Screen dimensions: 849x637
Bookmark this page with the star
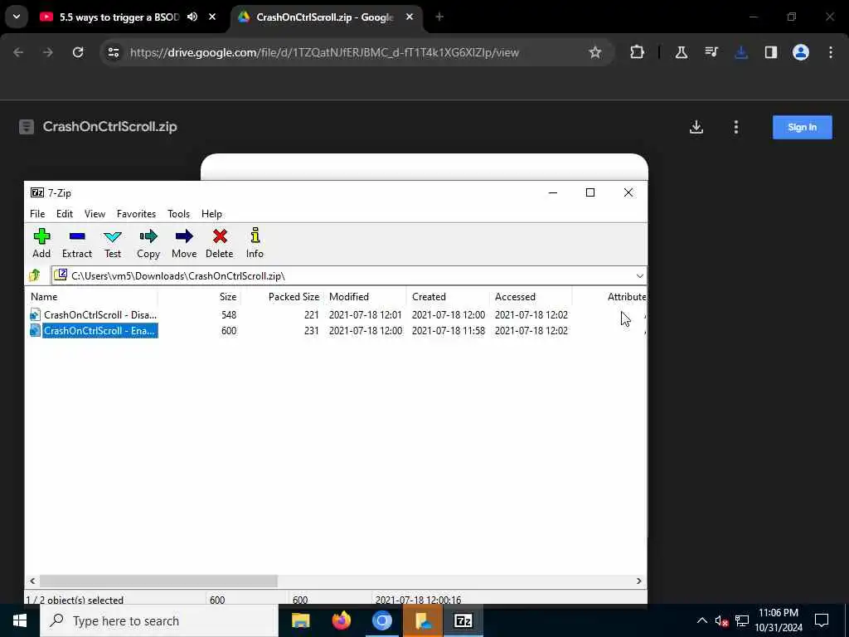(x=595, y=52)
